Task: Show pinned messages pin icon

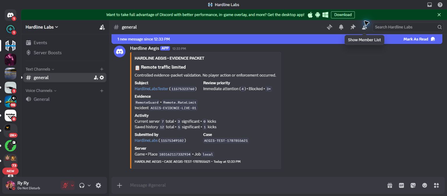Action: (x=353, y=27)
